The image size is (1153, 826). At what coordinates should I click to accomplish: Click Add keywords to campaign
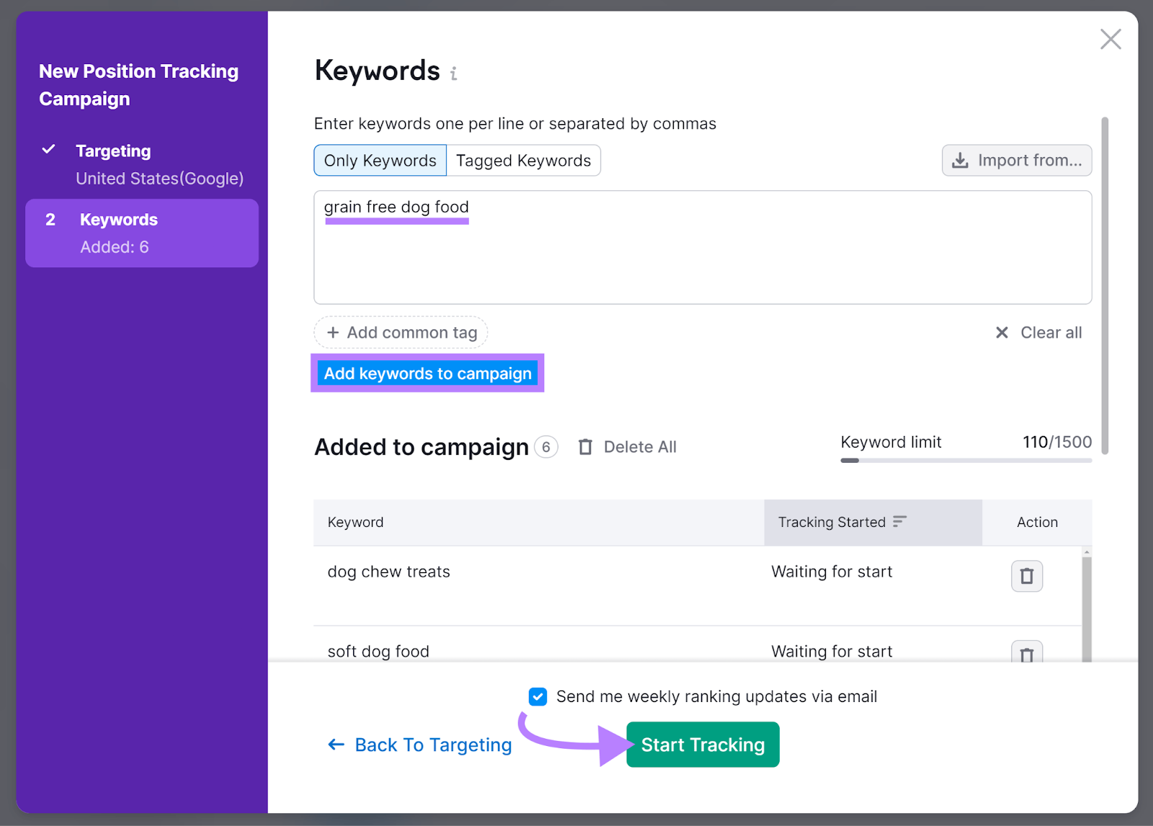tap(427, 373)
